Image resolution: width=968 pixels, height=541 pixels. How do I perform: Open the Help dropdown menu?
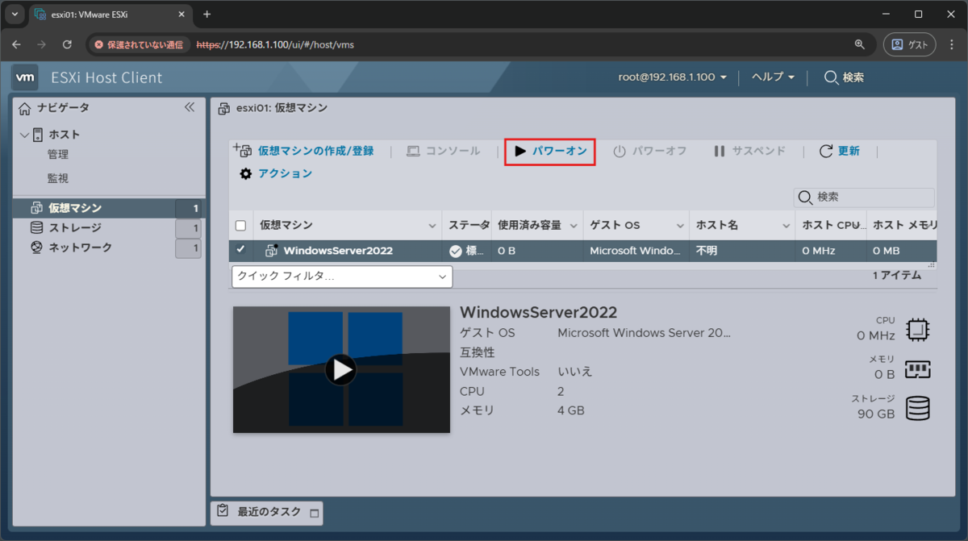click(x=773, y=77)
